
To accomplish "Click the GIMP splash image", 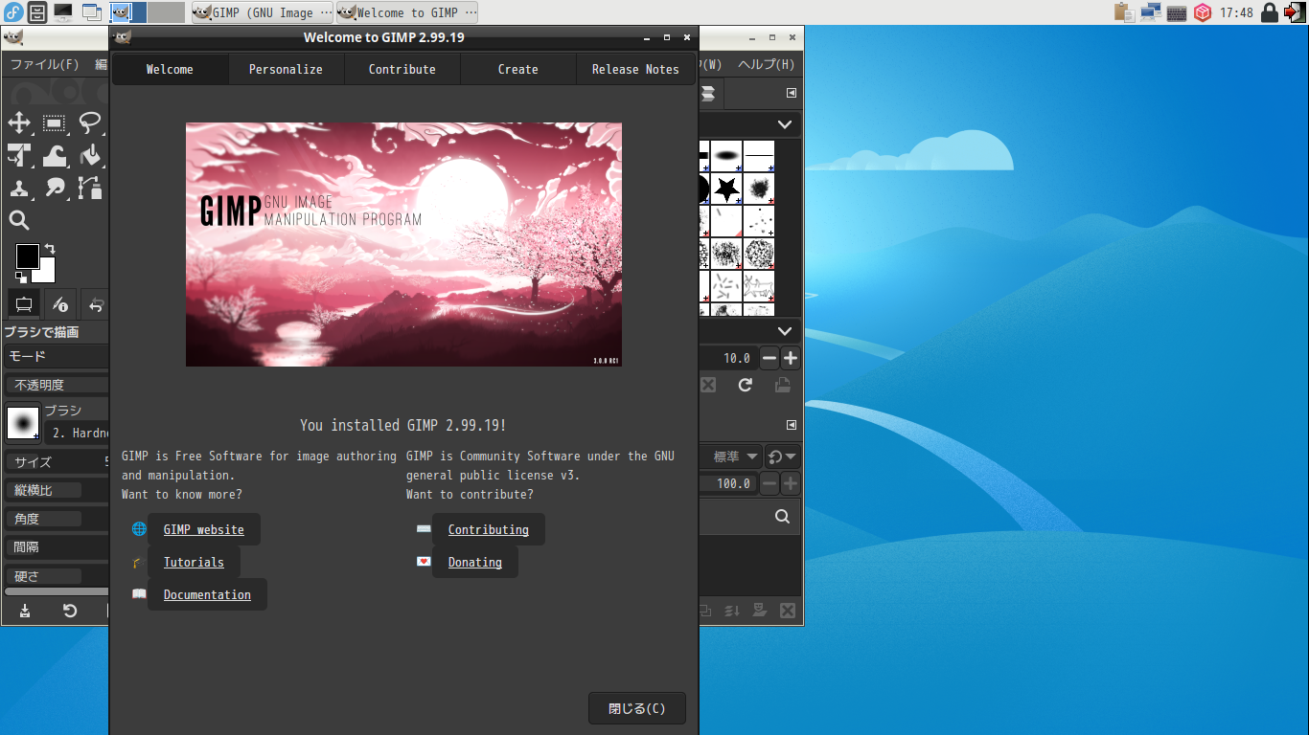I will (x=403, y=244).
